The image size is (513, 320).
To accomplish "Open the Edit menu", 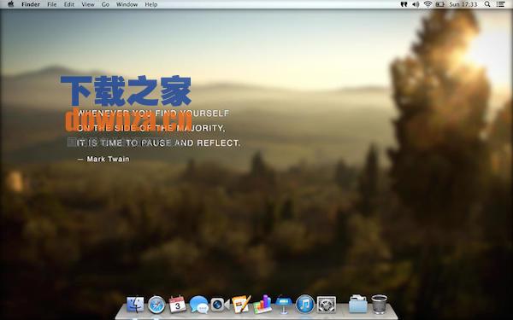I will (69, 4).
